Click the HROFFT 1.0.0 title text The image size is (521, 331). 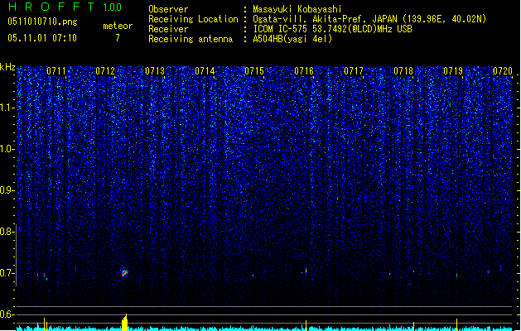[65, 7]
